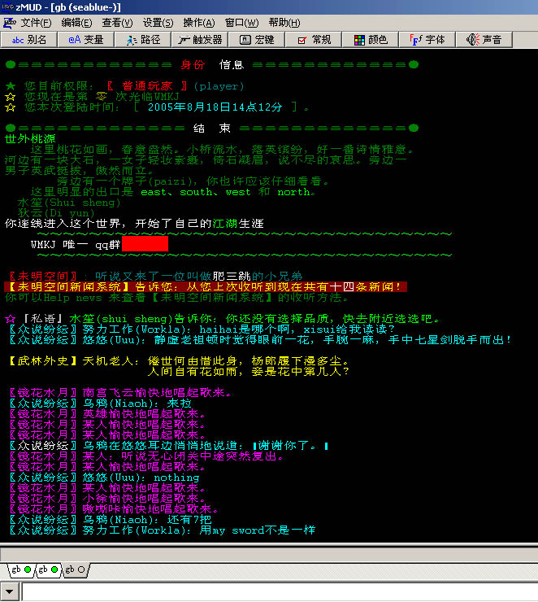Switch to the third gb tab with gray indicator
The height and width of the screenshot is (602, 538).
(x=75, y=569)
